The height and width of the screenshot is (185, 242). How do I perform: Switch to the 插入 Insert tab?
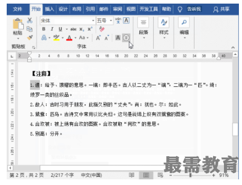coord(50,9)
